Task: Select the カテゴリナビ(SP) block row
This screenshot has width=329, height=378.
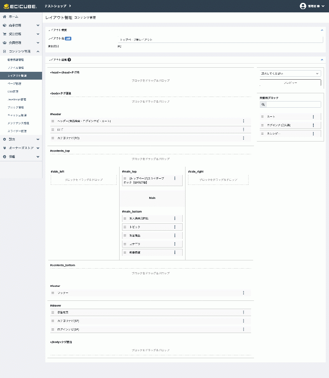Action: point(150,321)
